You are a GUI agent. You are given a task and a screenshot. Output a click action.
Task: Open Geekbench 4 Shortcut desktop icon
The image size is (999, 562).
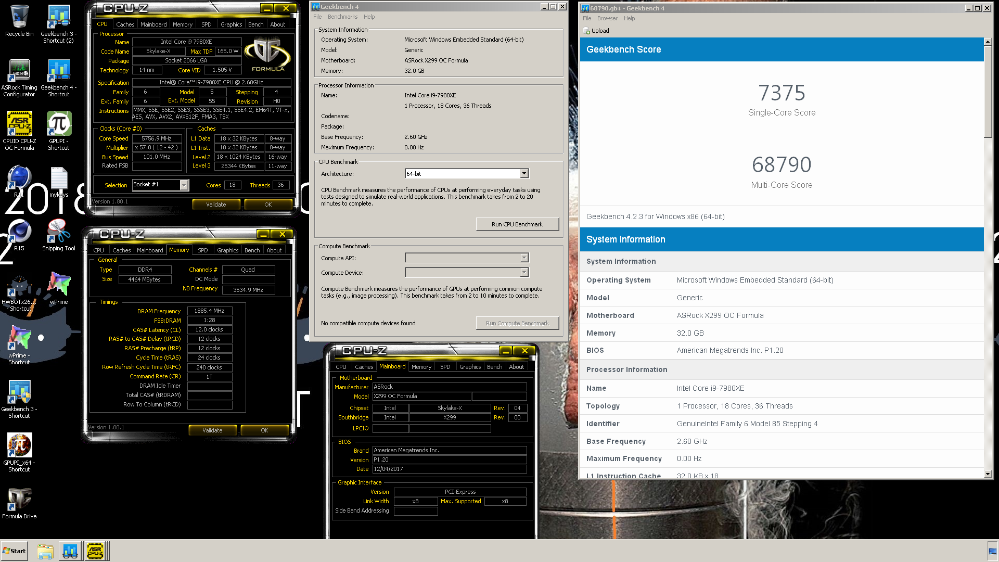click(x=58, y=77)
